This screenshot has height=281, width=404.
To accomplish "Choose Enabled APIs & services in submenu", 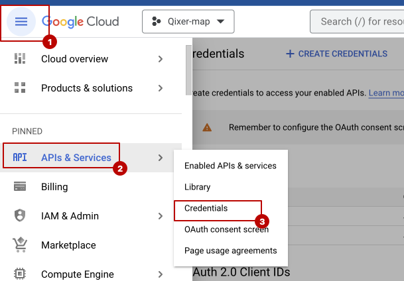I will tap(231, 166).
